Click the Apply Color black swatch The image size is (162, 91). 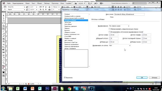coord(4,73)
